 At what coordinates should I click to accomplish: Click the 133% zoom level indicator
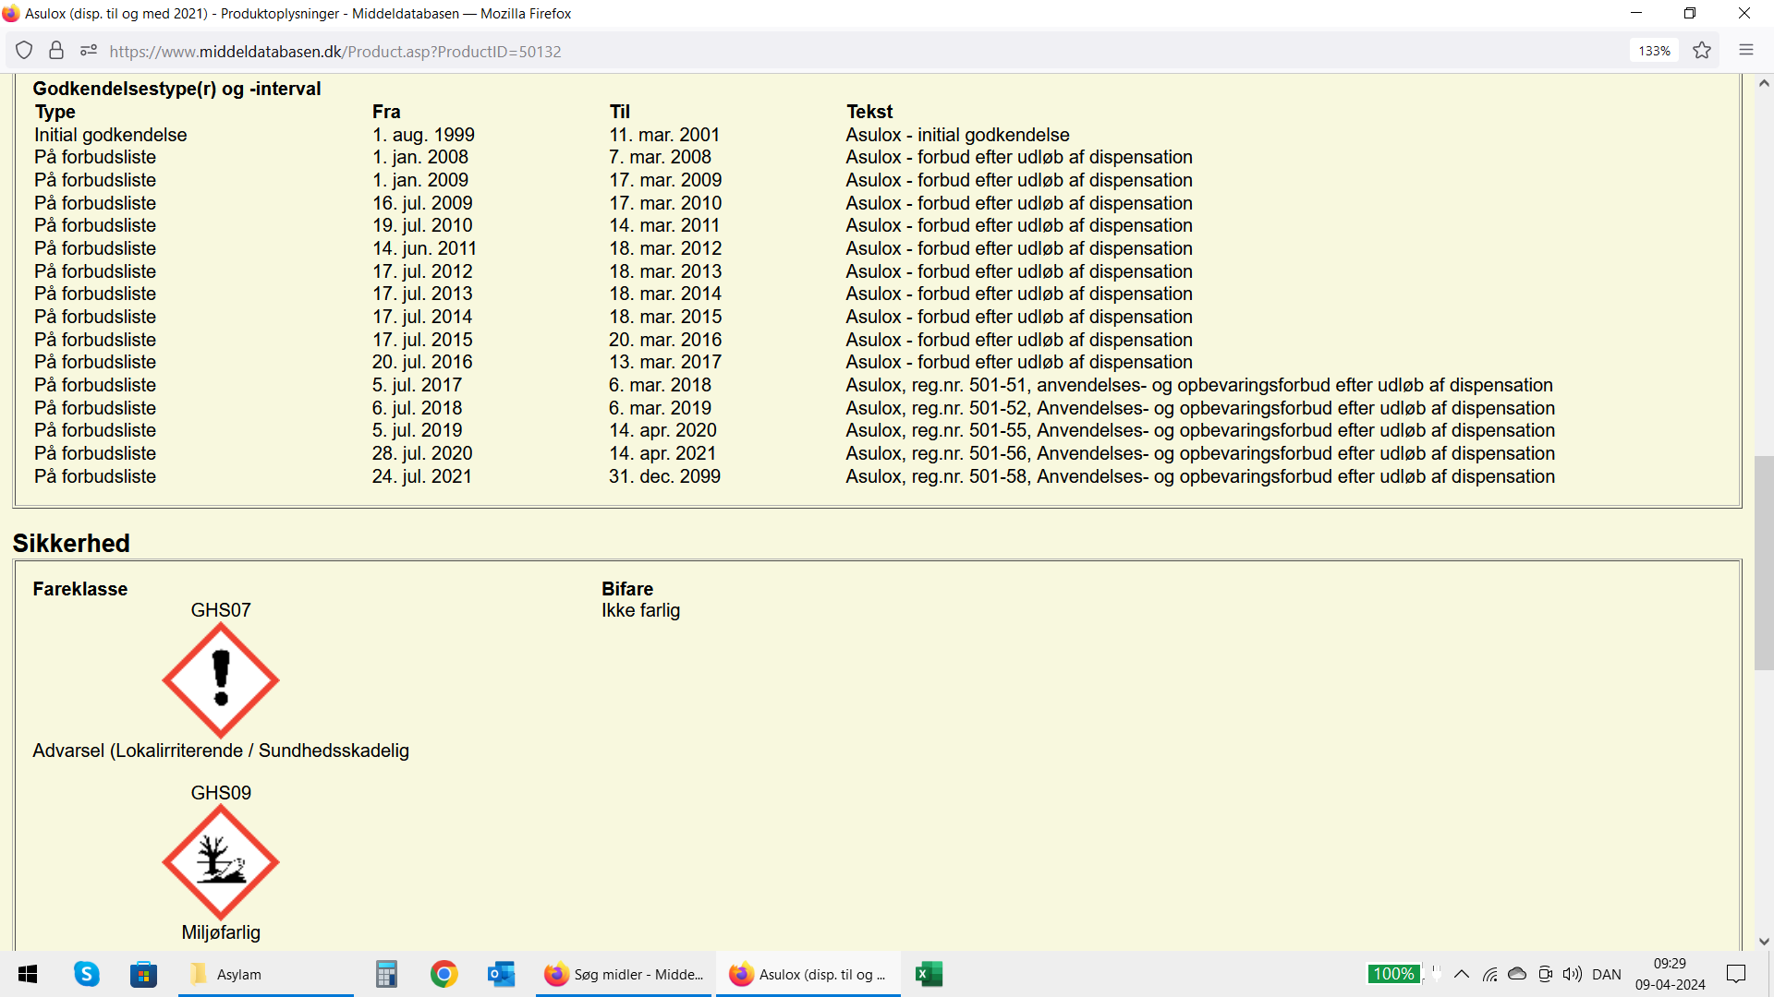pos(1654,51)
